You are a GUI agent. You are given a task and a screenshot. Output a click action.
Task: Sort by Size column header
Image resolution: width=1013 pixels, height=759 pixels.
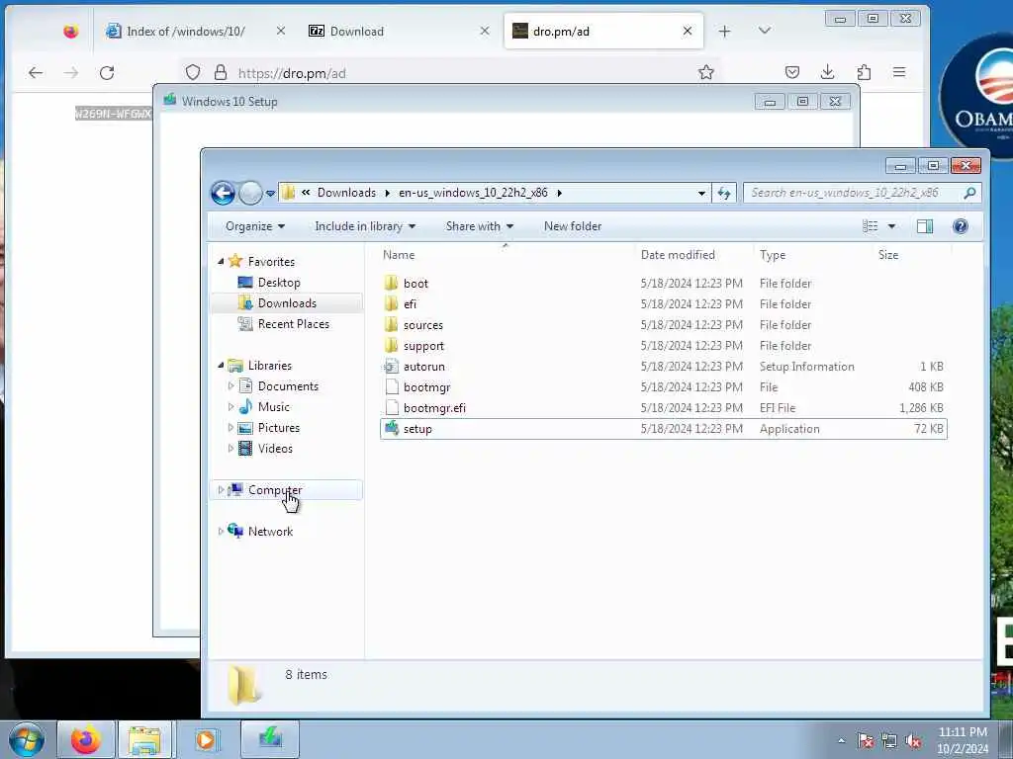coord(911,255)
